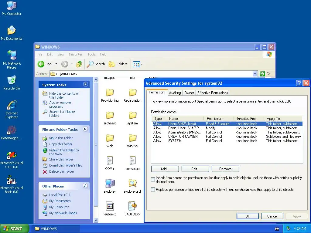Enable Replace permission entries on child objects
The width and height of the screenshot is (311, 233).
click(153, 189)
